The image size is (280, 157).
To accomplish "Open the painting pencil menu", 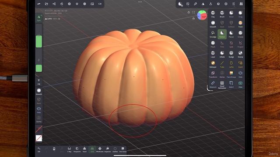I will click(x=196, y=4).
